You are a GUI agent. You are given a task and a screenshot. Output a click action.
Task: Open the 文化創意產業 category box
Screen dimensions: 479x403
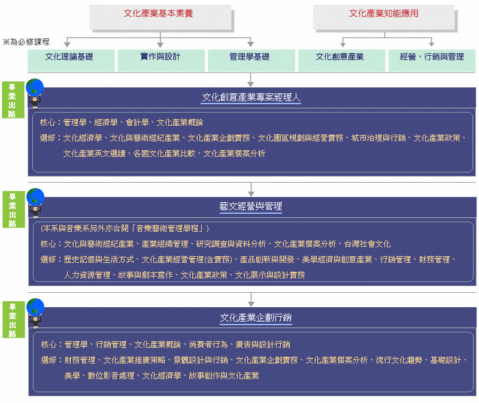(341, 60)
